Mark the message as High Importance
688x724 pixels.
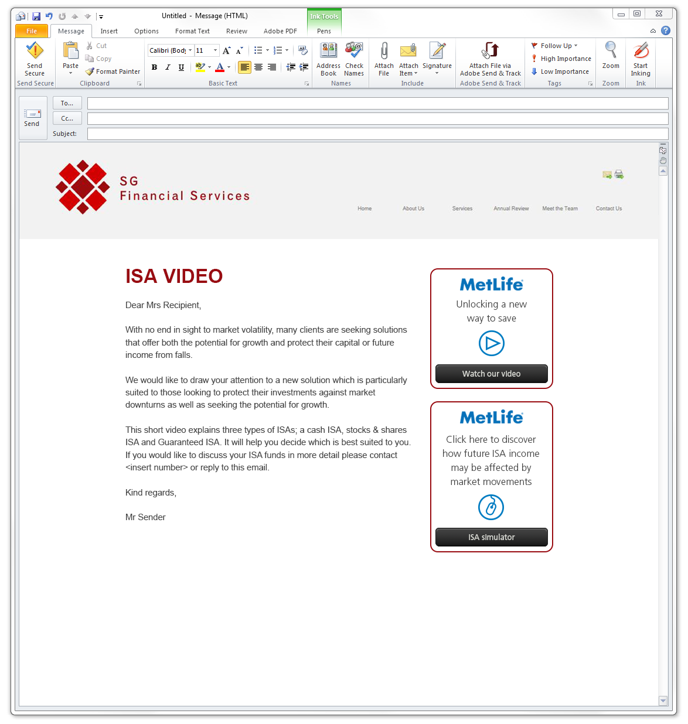[561, 59]
